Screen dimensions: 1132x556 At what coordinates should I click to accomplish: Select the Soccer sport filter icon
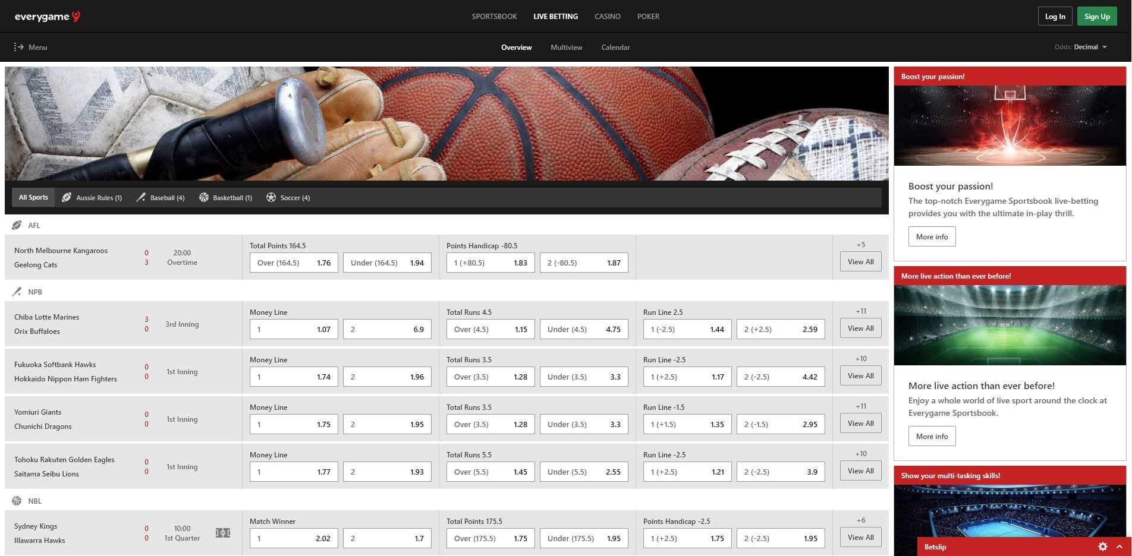click(x=272, y=197)
